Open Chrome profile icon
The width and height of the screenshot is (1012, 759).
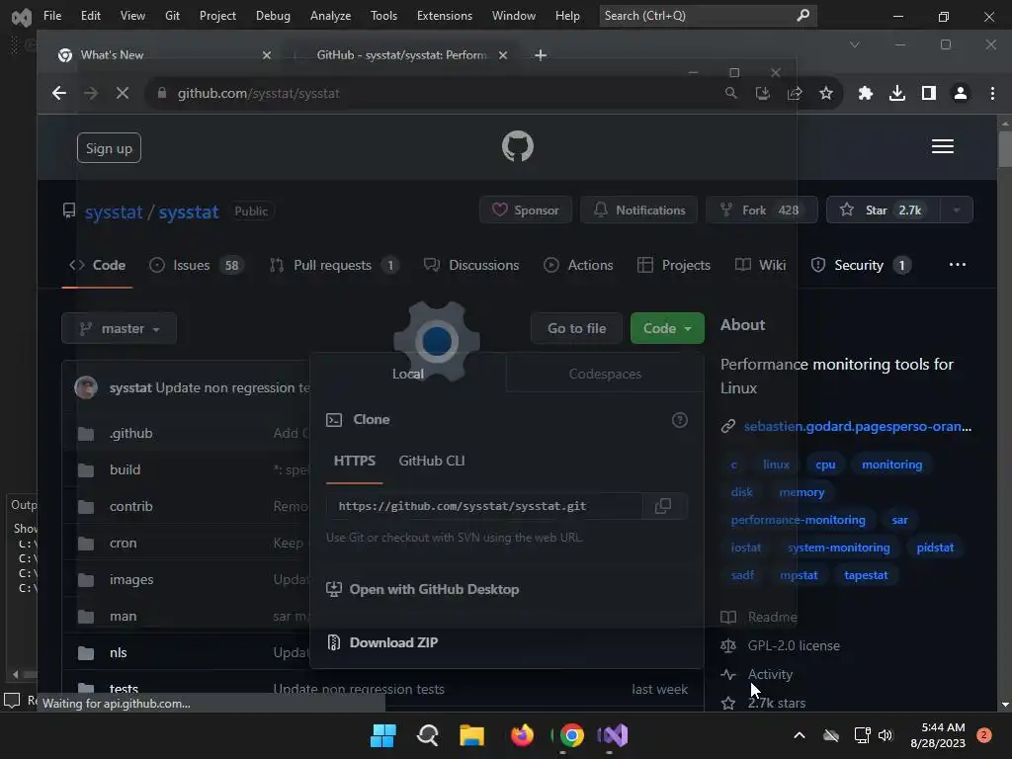(961, 94)
